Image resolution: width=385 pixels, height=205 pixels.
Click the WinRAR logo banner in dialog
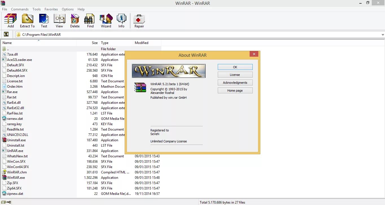pos(169,71)
